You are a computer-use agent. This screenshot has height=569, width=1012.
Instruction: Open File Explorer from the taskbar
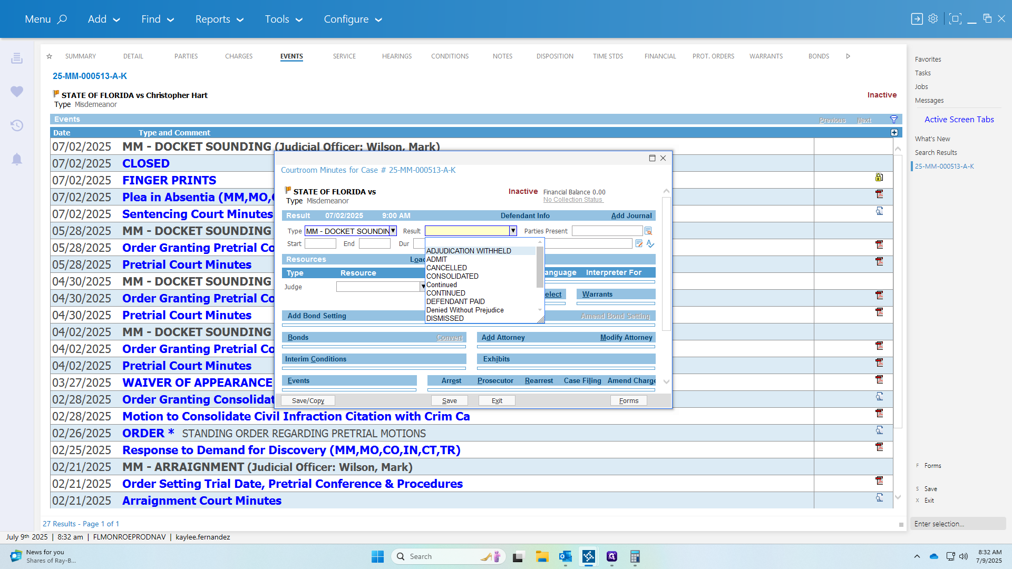tap(542, 556)
